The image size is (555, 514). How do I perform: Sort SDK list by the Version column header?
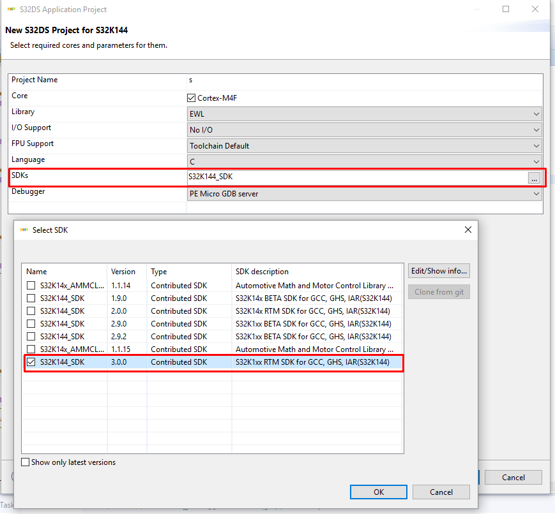click(x=127, y=272)
